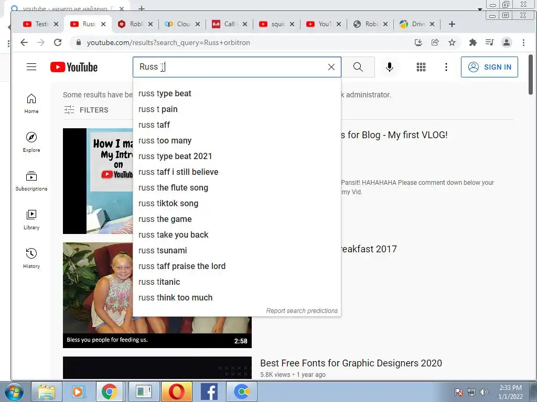Select suggestion russ tsunami
Screen dimensions: 537x402
click(x=237, y=251)
